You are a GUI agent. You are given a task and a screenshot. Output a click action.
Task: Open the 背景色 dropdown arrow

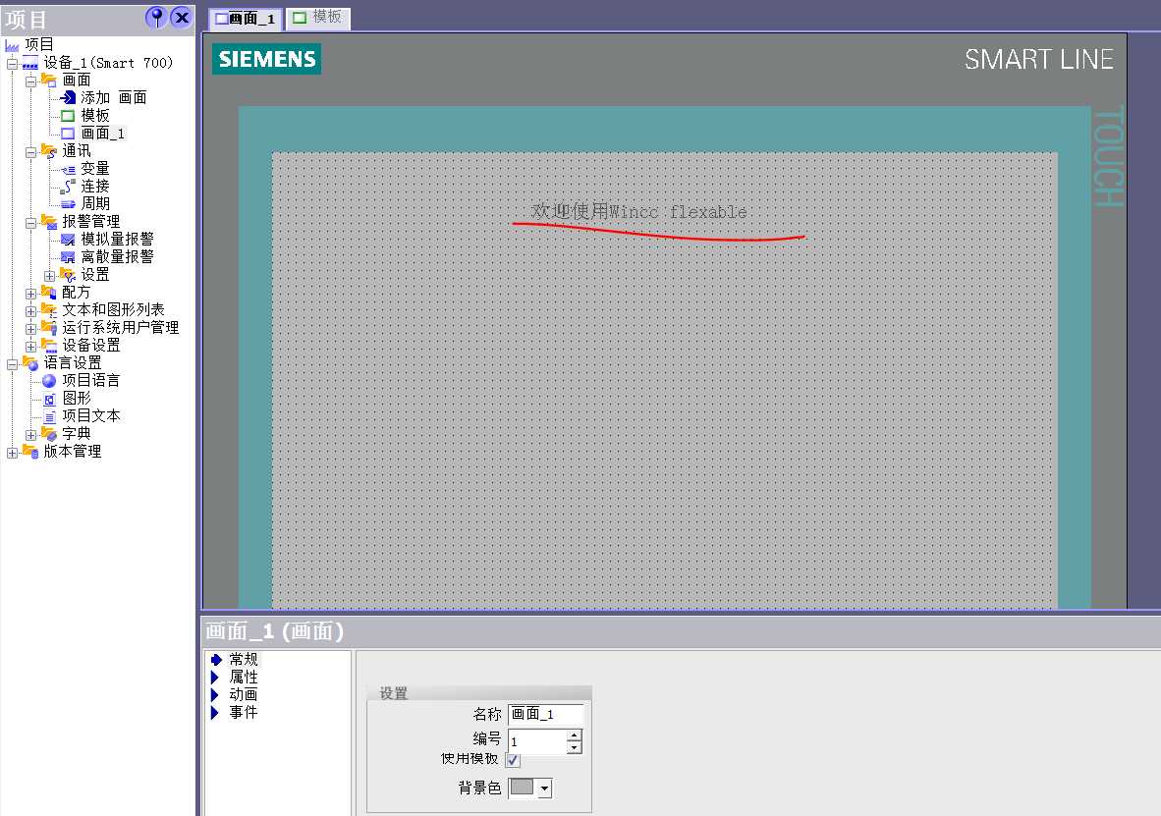544,789
